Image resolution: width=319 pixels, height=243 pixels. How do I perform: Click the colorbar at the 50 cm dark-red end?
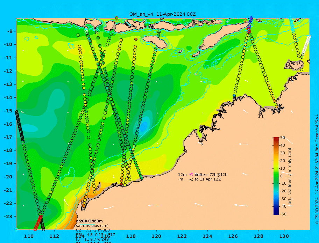276,138
